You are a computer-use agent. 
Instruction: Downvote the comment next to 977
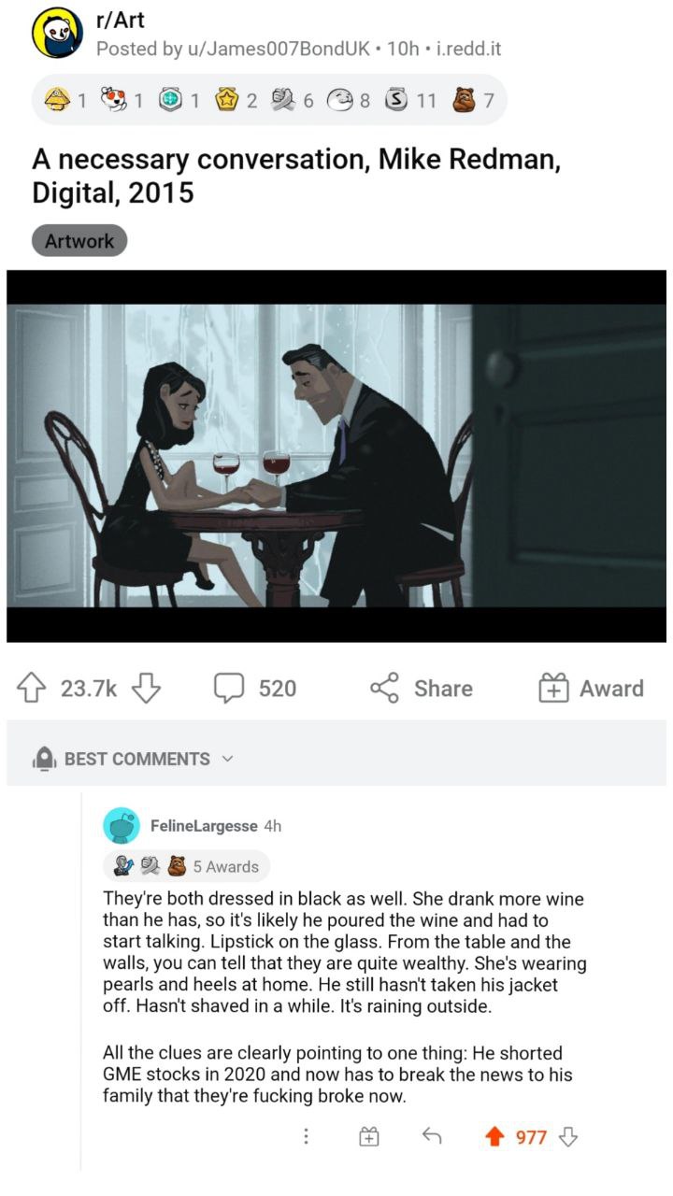click(567, 1137)
